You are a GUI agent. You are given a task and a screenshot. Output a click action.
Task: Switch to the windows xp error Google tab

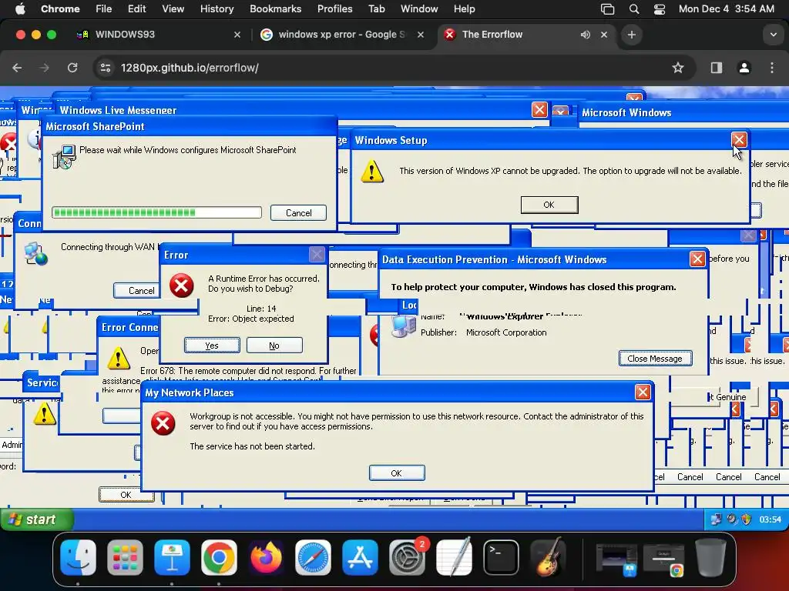pos(343,35)
